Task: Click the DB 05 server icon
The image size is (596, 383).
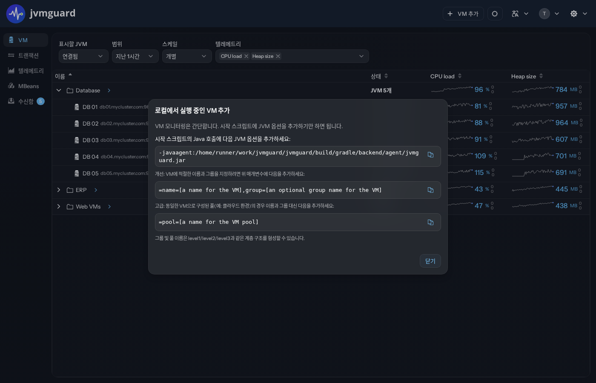Action: [x=77, y=174]
